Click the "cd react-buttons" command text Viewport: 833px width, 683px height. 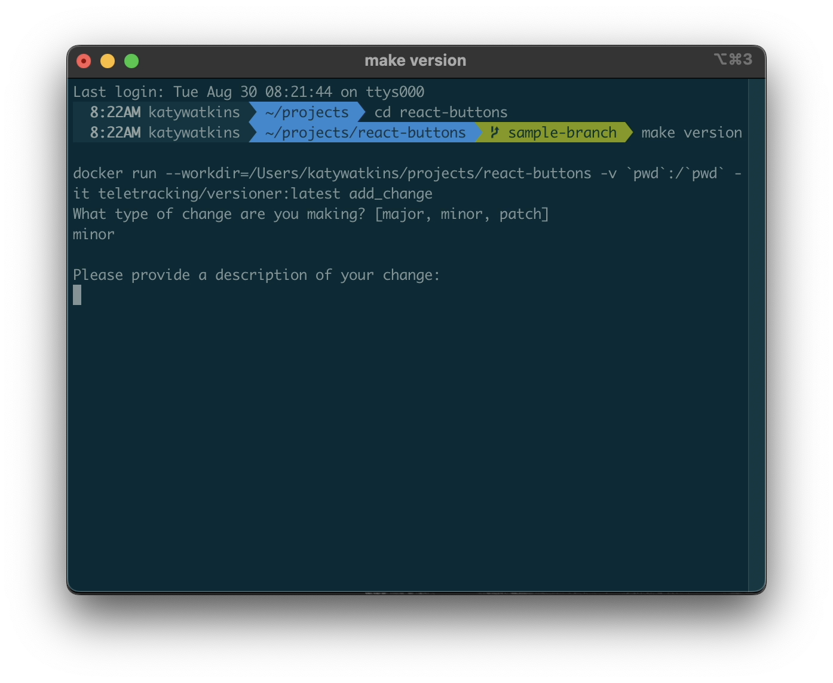point(441,112)
